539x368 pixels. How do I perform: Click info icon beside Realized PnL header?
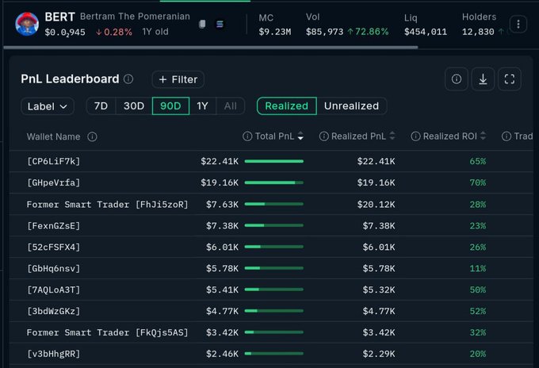[324, 136]
